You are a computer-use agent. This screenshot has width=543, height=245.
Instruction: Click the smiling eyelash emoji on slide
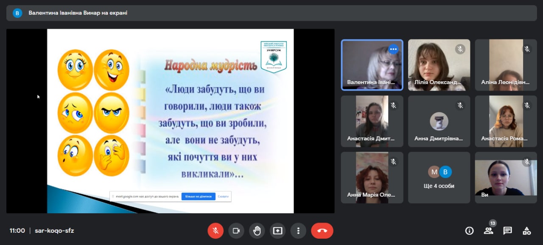click(x=75, y=70)
